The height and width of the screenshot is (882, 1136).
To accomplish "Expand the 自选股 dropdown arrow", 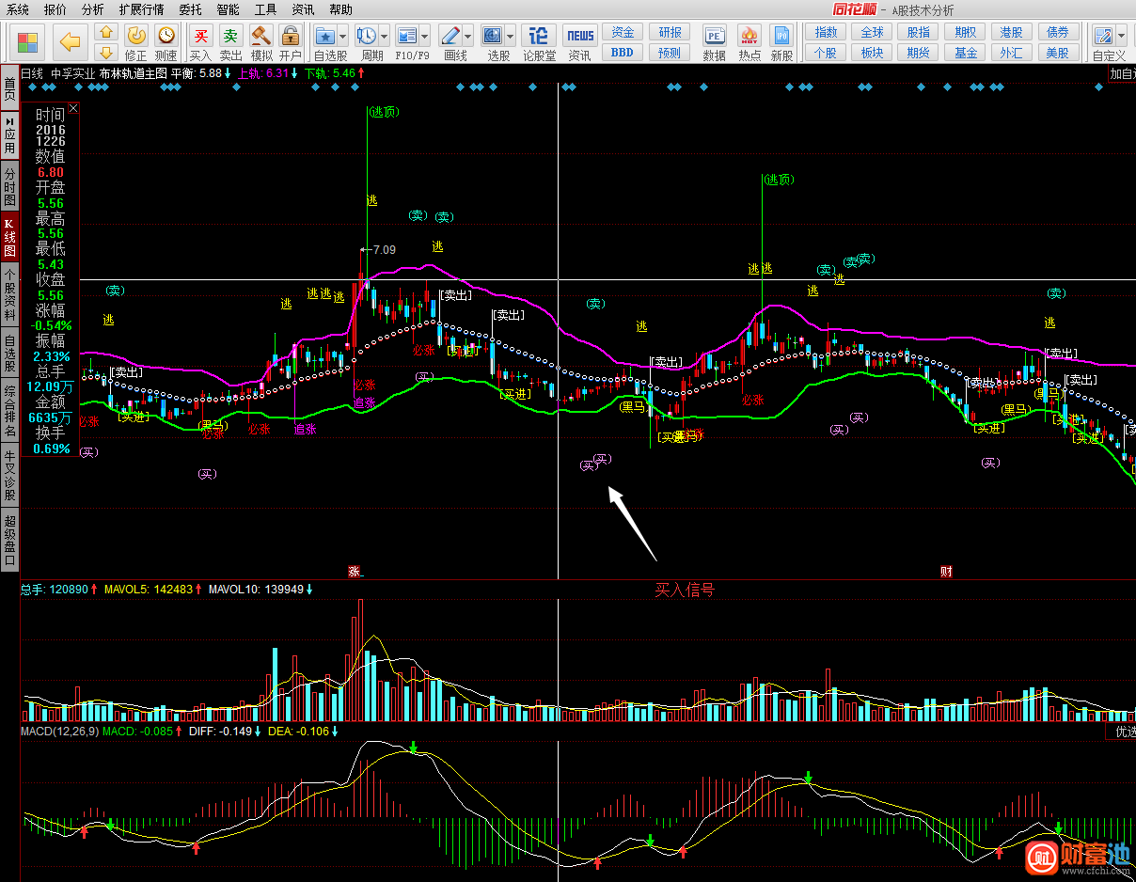I will click(342, 36).
